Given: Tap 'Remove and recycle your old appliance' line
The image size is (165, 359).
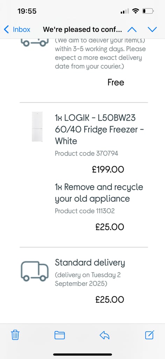Looking at the screenshot, I should coord(99,193).
